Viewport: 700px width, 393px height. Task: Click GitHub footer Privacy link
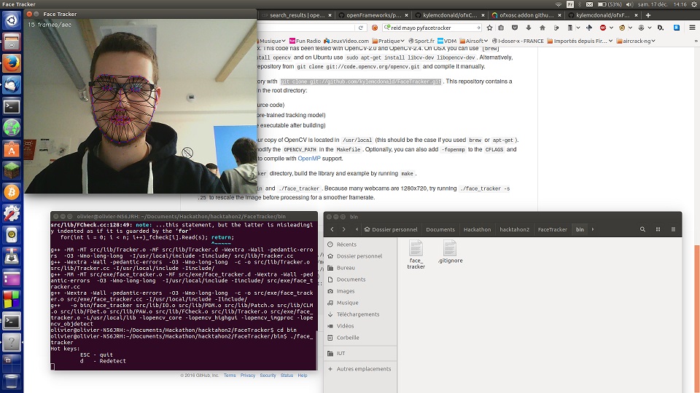(248, 376)
